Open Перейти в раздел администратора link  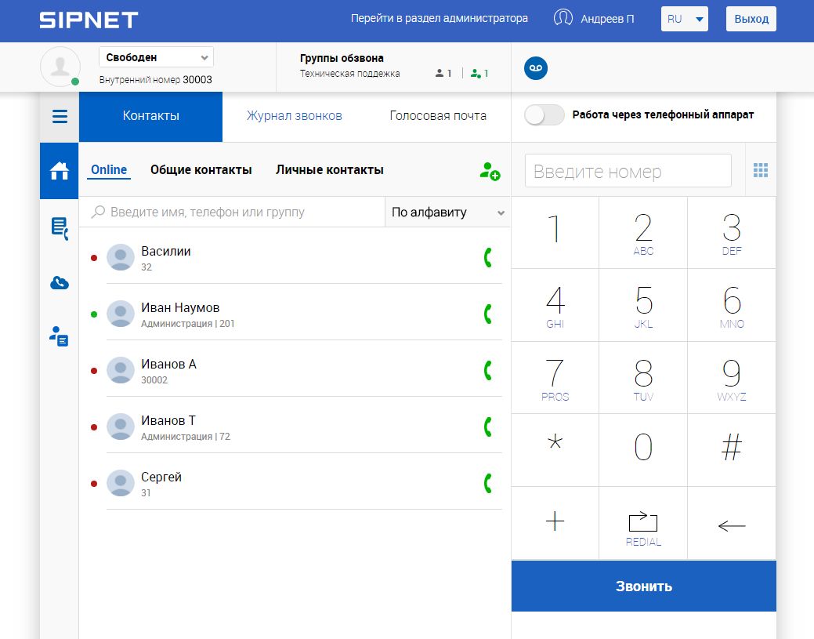point(439,19)
